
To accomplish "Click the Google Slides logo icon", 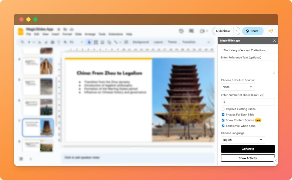I will point(21,31).
